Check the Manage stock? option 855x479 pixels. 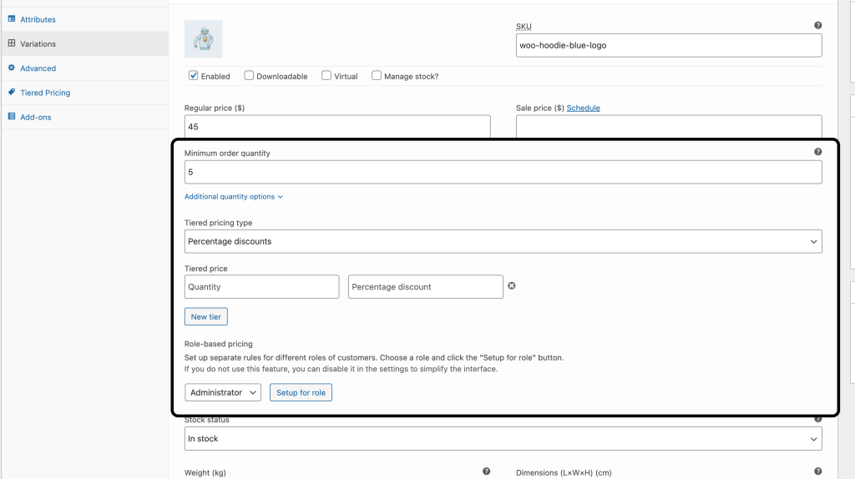click(x=377, y=76)
